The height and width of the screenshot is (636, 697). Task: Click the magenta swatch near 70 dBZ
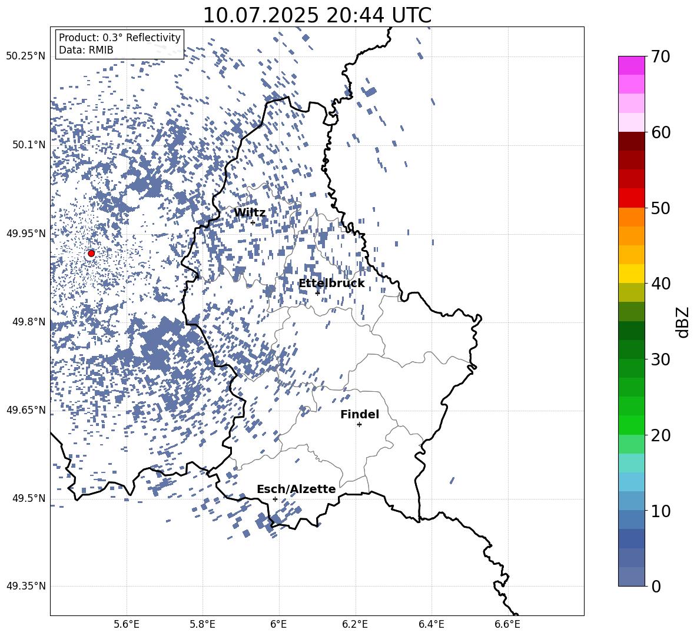631,66
